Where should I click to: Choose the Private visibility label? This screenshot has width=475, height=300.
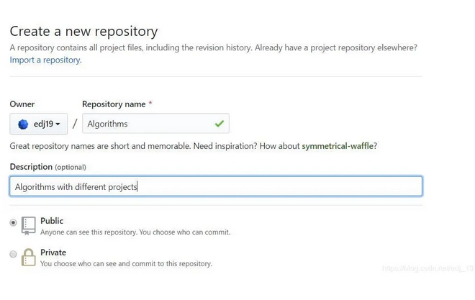click(x=53, y=253)
